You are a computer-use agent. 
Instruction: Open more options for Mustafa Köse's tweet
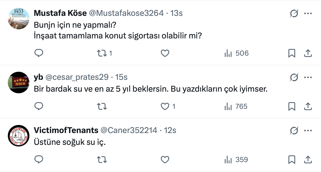pyautogui.click(x=308, y=13)
